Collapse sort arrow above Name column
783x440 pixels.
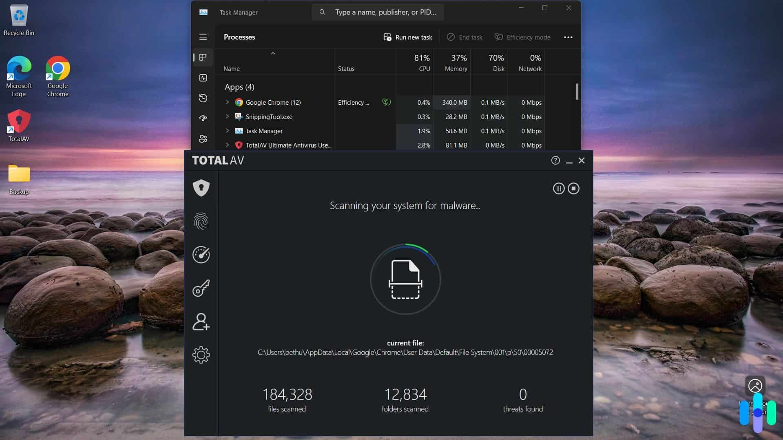point(273,53)
